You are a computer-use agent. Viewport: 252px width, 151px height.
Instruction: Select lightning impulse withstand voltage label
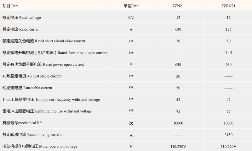[x=47, y=111]
